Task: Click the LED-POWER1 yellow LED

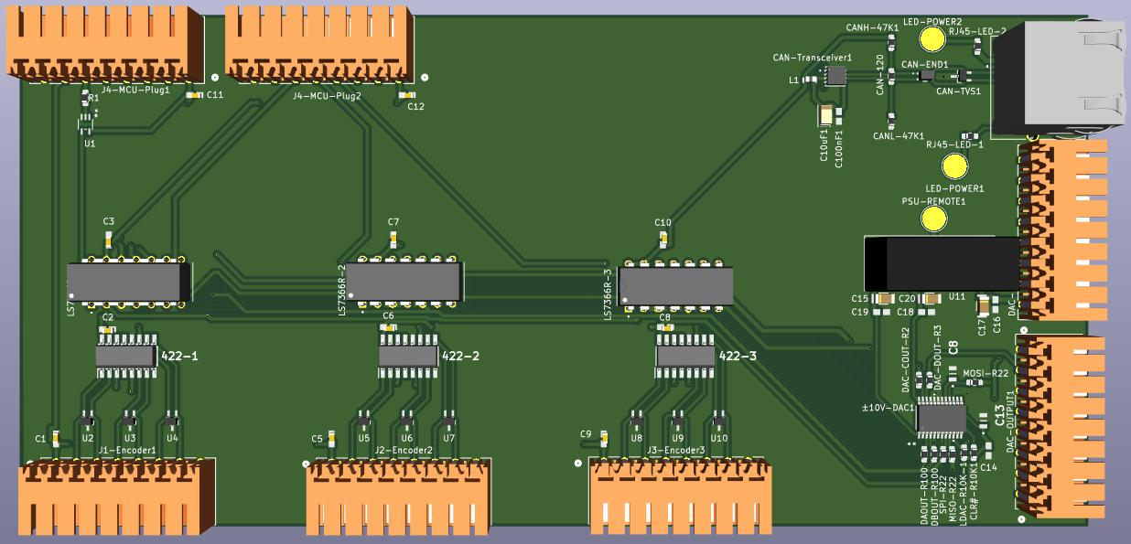Action: click(x=955, y=166)
